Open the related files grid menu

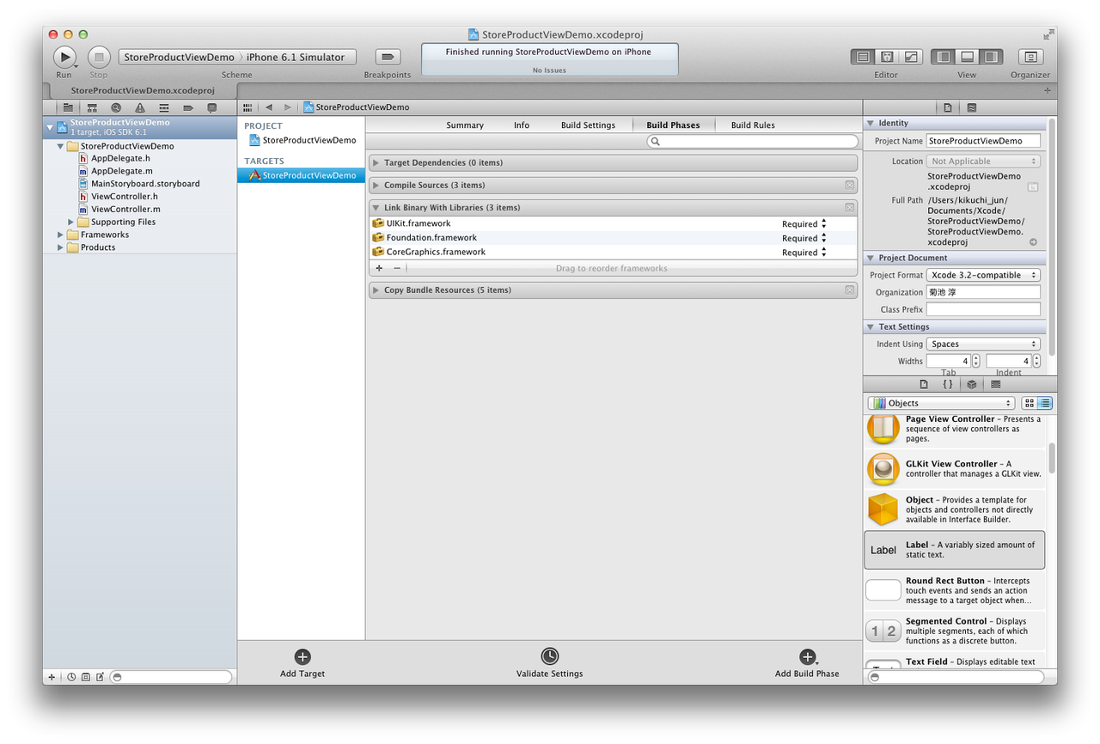point(247,107)
